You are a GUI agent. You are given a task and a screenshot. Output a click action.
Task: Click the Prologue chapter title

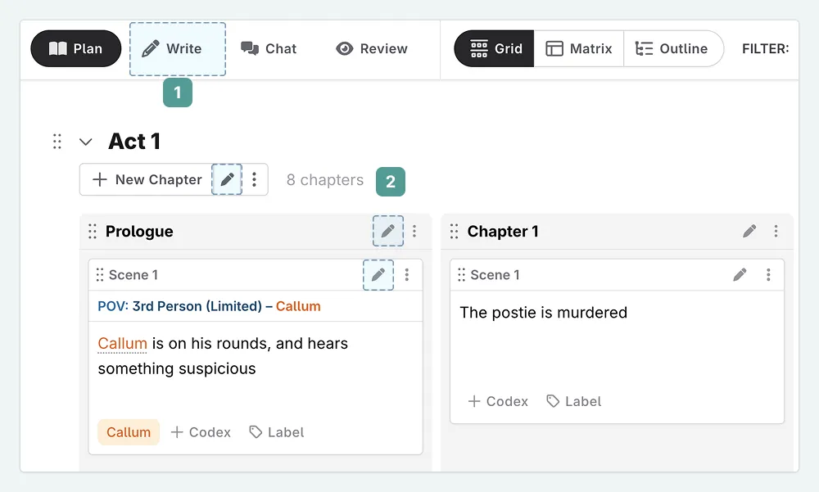(x=139, y=232)
